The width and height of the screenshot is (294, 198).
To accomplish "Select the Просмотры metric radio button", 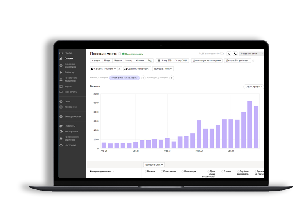I will (x=183, y=171).
